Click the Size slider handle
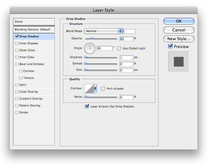 click(85, 70)
